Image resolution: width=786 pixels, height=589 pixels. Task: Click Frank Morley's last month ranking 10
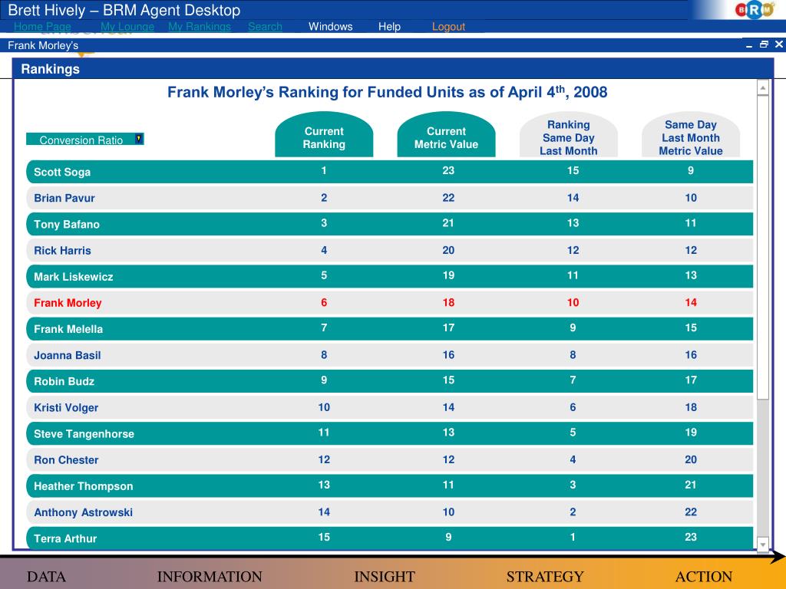click(573, 302)
